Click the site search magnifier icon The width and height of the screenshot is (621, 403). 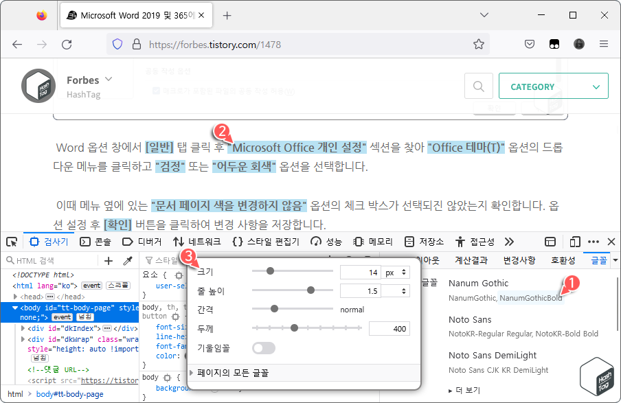479,86
